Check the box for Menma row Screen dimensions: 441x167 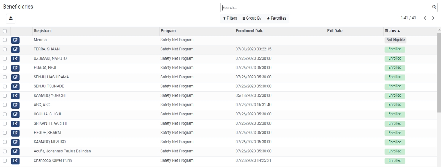pyautogui.click(x=5, y=40)
